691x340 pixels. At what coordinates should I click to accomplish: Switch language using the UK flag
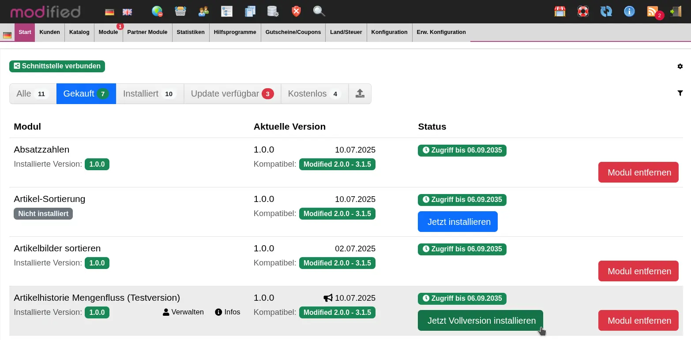[127, 12]
